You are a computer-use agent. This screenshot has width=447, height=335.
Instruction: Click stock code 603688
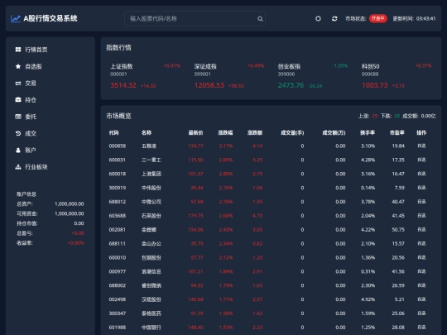coord(118,216)
